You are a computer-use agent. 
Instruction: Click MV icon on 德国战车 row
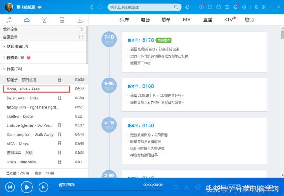pyautogui.click(x=59, y=153)
